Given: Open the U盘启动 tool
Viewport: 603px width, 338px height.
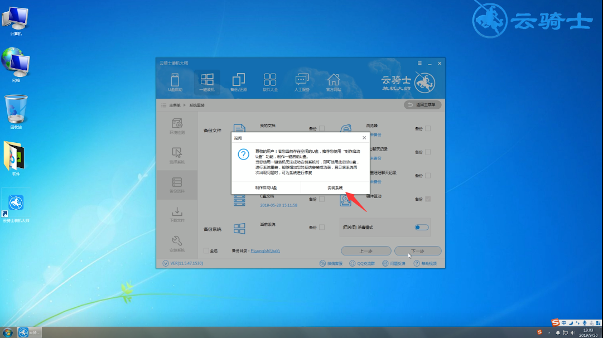Looking at the screenshot, I should 175,83.
